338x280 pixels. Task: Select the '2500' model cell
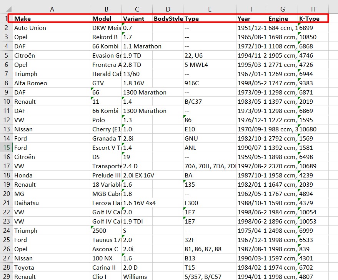pos(106,230)
